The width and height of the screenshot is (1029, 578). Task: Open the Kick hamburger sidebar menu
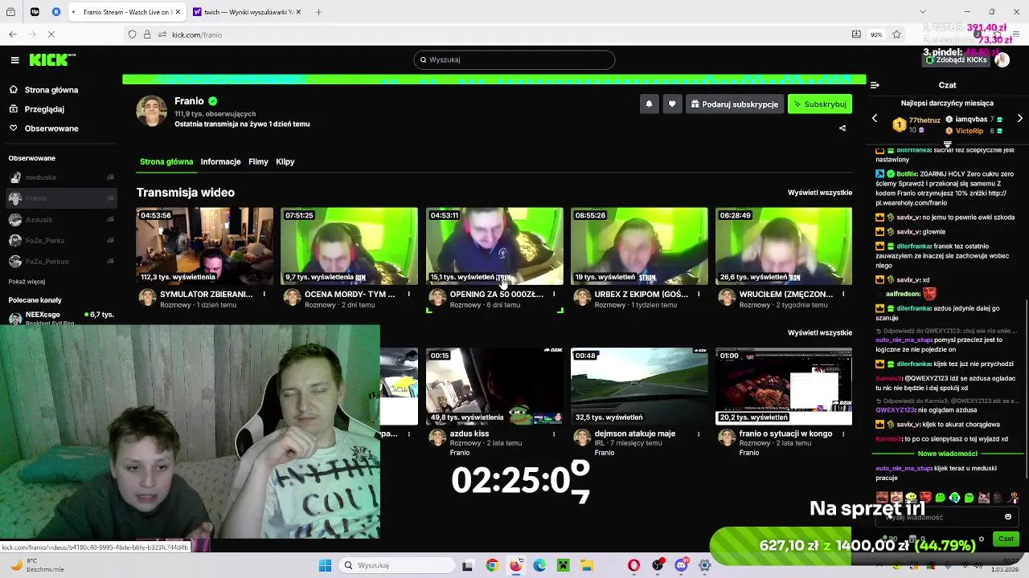(14, 59)
